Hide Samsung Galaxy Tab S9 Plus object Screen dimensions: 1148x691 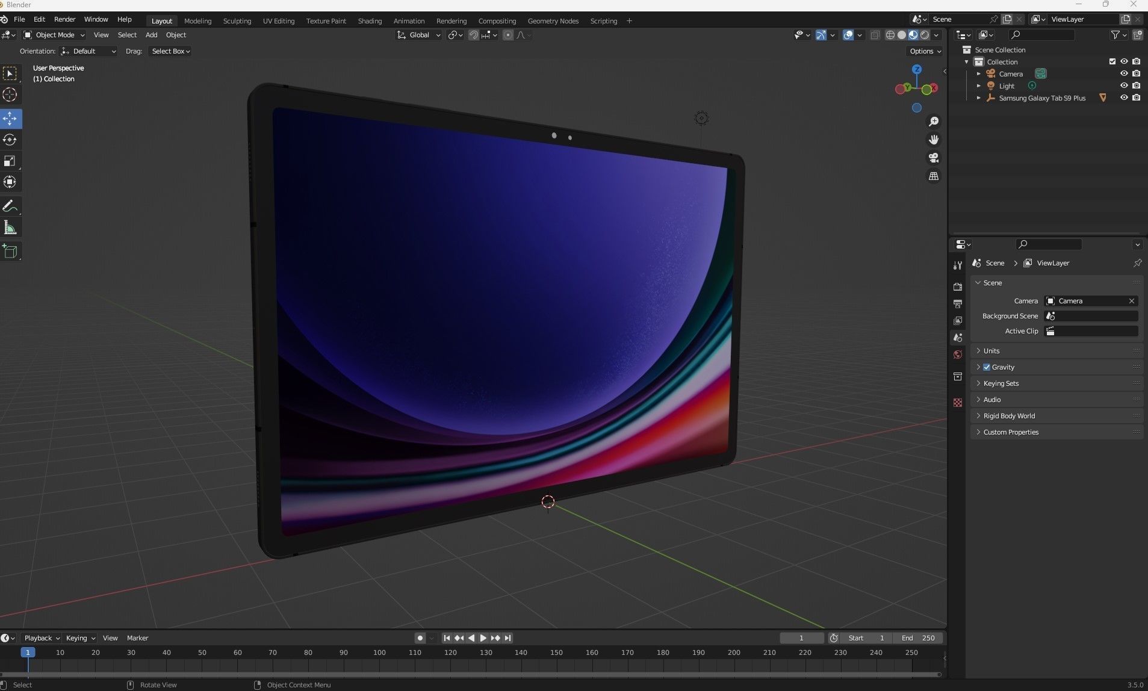[1124, 98]
